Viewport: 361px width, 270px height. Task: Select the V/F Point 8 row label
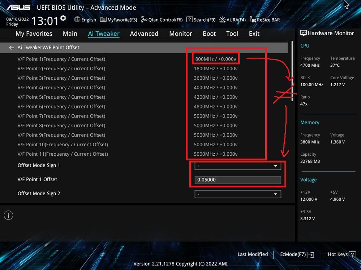coord(61,125)
